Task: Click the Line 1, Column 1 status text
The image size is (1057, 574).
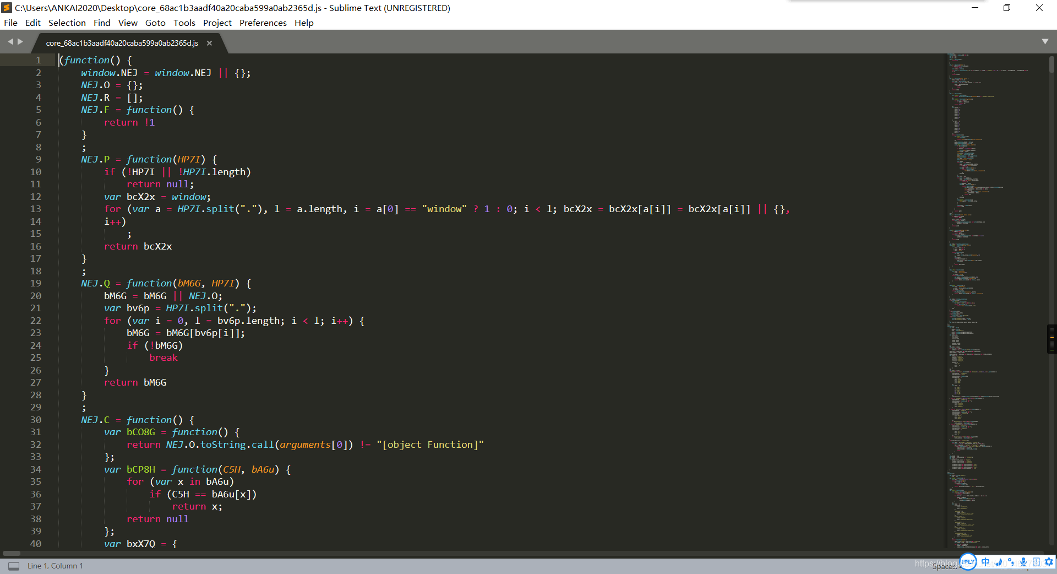Action: click(x=55, y=566)
